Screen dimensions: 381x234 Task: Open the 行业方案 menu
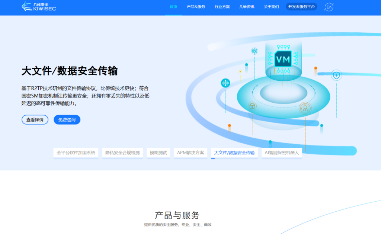tap(222, 7)
